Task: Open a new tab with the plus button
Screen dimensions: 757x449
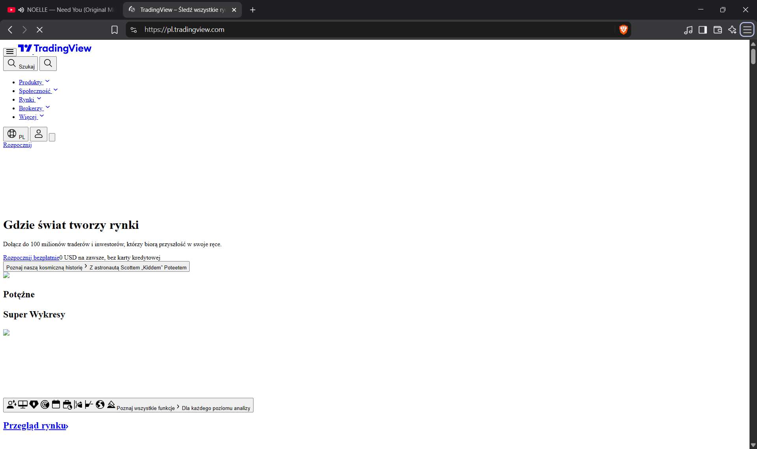Action: [x=253, y=10]
